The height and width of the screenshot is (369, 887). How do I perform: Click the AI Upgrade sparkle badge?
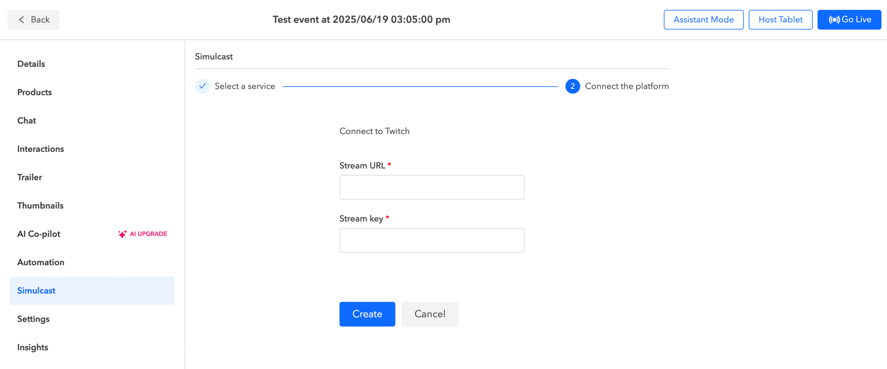[142, 234]
